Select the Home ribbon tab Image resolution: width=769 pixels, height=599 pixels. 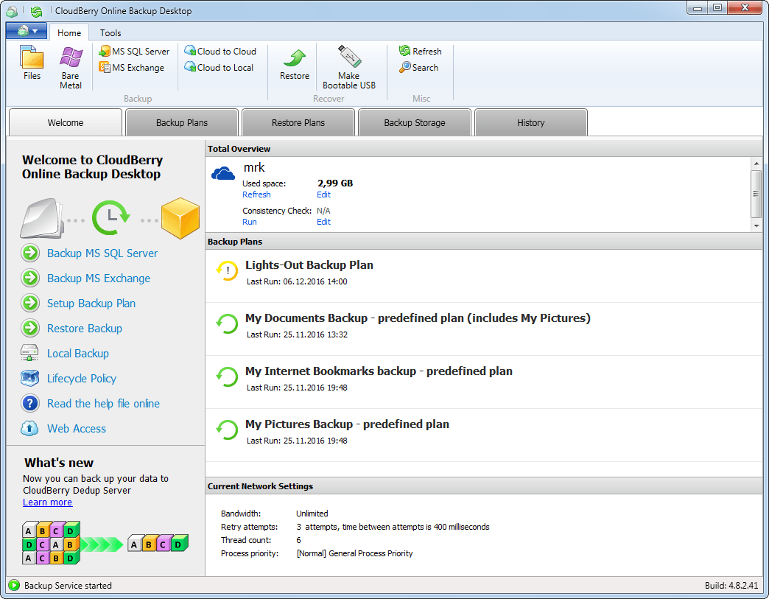point(69,33)
